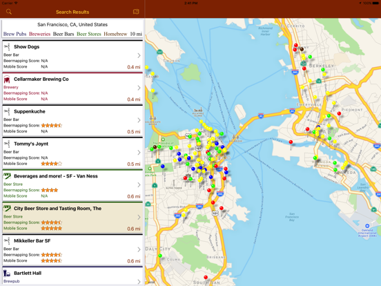Open Beverages and more details chevron
This screenshot has width=381, height=286.
tap(139, 185)
